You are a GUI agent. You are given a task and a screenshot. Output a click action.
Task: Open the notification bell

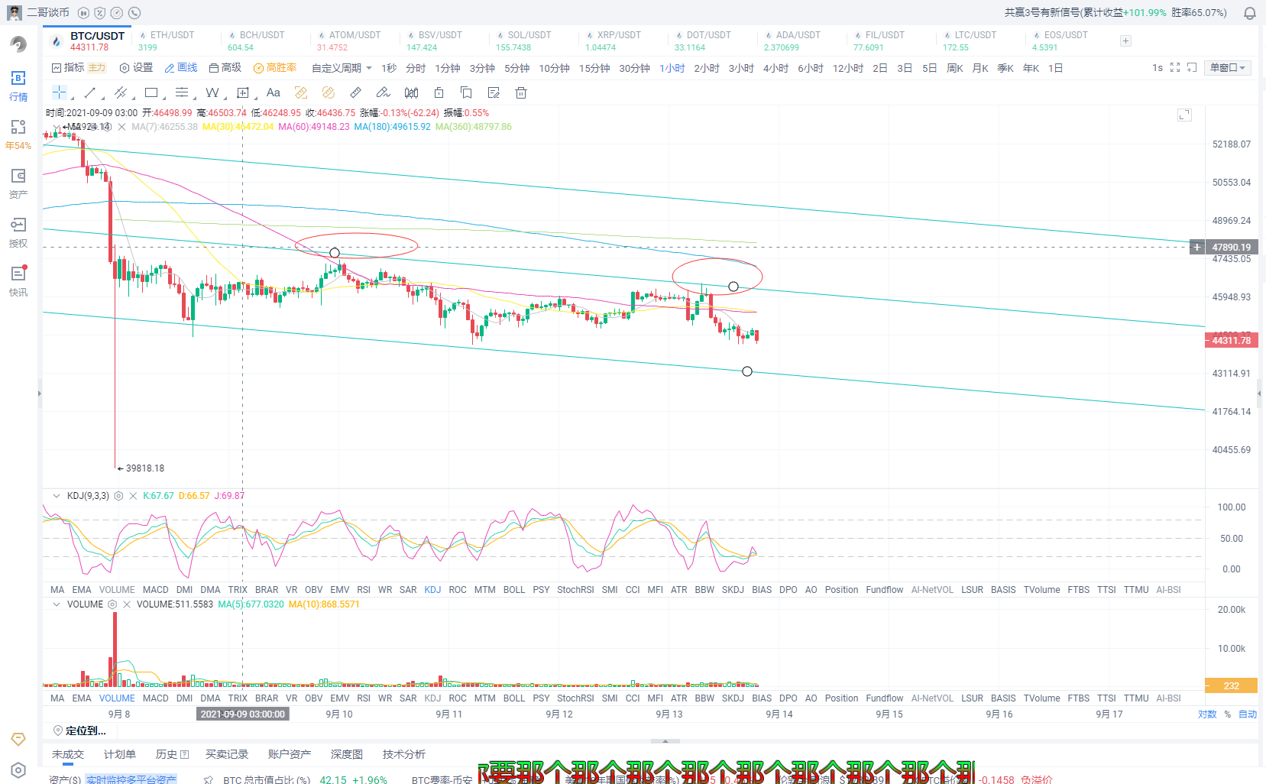pyautogui.click(x=1250, y=13)
